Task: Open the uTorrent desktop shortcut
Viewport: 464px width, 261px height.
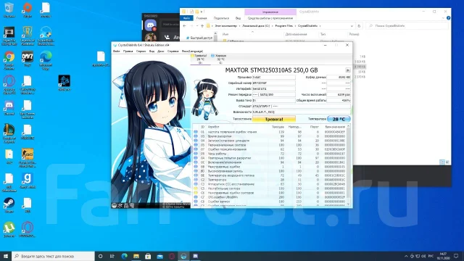Action: (x=9, y=230)
